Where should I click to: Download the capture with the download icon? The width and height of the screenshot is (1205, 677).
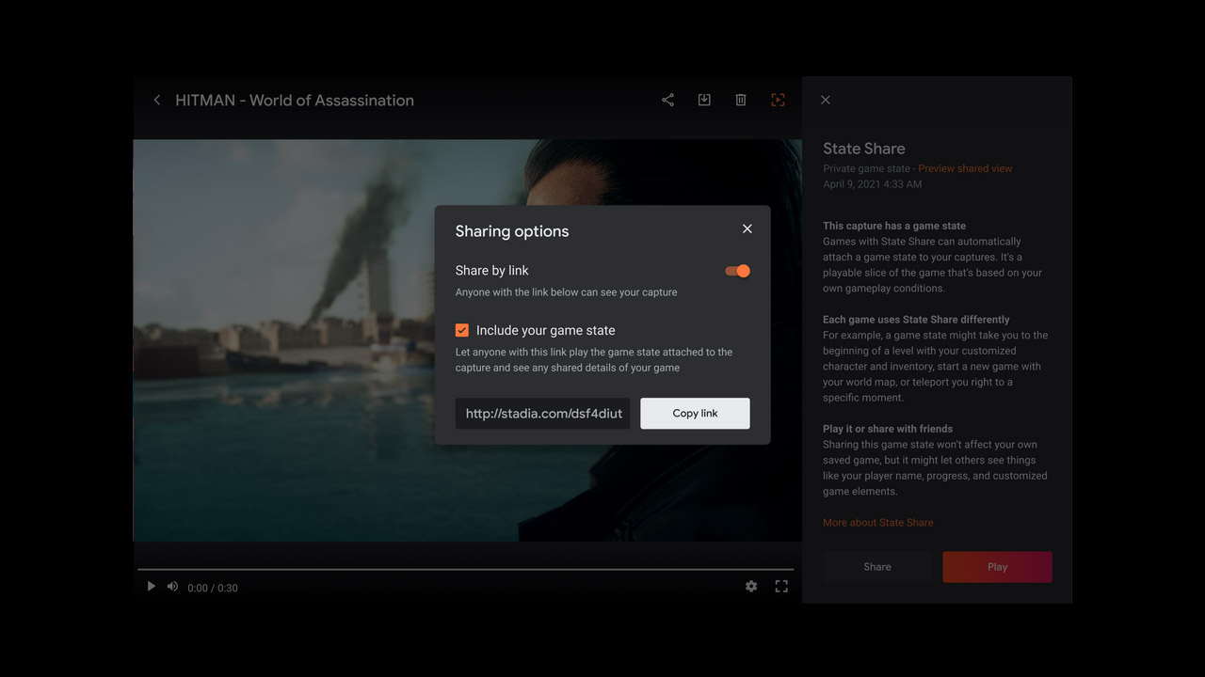point(704,100)
